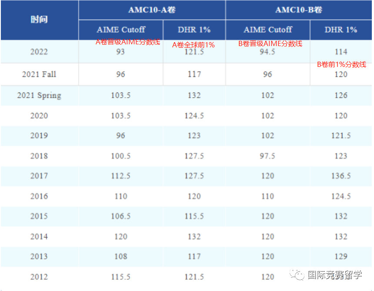Viewport: 374px width, 291px height.
Task: Click 2020 A卷 DHR value 124.5
Action: 194,116
